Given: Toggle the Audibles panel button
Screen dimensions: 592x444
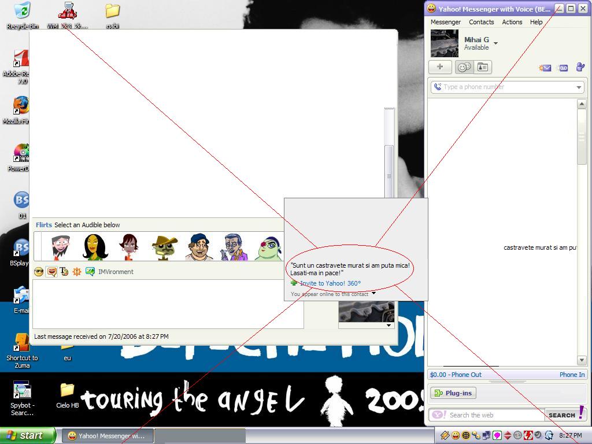Looking at the screenshot, I should click(51, 272).
